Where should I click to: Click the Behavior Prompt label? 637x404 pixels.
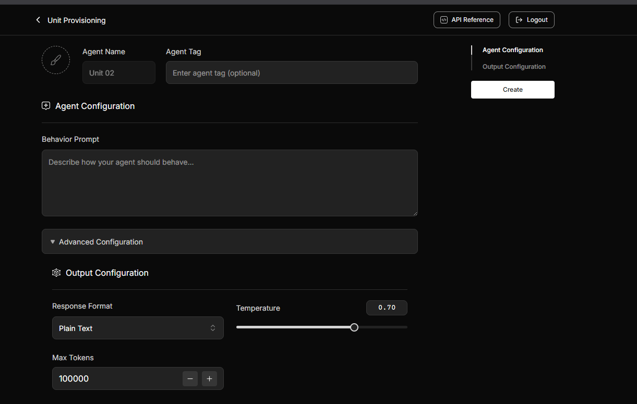pos(70,139)
